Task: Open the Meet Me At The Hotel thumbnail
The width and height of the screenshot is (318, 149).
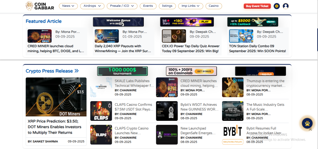Action: coord(233,111)
